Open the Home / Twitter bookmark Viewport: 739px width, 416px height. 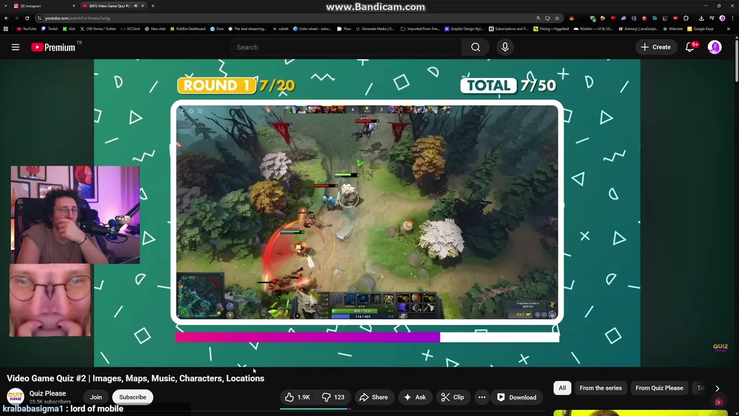[98, 29]
